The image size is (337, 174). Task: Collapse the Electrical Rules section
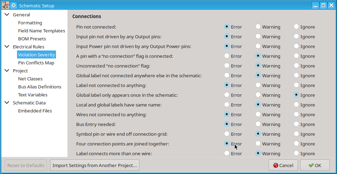pyautogui.click(x=7, y=47)
